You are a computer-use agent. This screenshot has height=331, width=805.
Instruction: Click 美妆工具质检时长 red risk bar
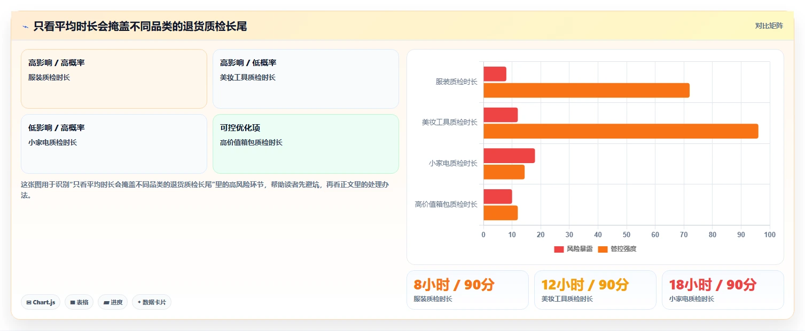pyautogui.click(x=501, y=115)
